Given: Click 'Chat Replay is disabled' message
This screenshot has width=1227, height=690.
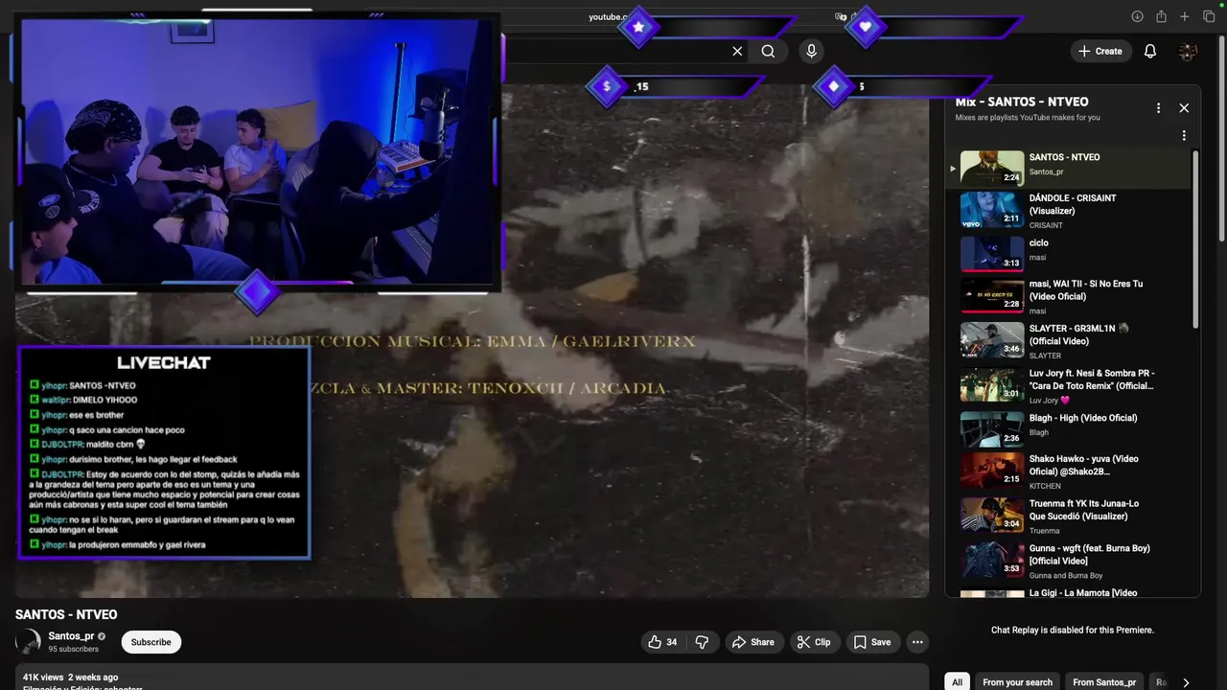Looking at the screenshot, I should coord(1072,630).
